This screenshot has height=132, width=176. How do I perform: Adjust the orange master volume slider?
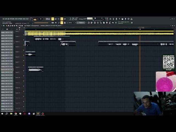tap(42, 23)
